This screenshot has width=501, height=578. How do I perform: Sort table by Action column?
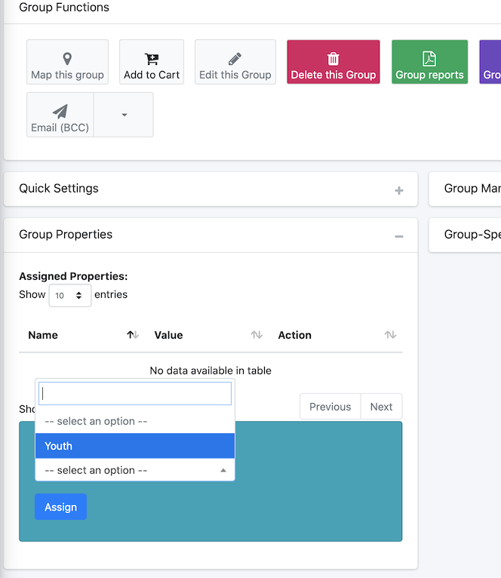click(337, 335)
